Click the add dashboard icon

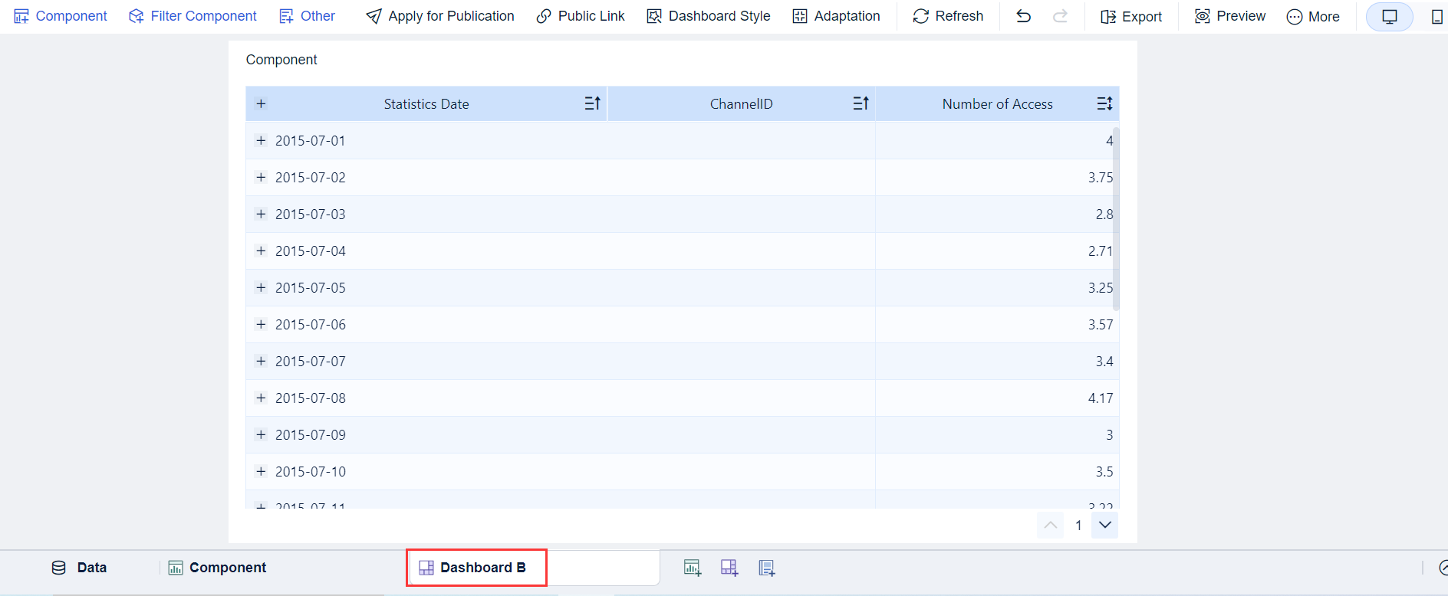pos(729,568)
